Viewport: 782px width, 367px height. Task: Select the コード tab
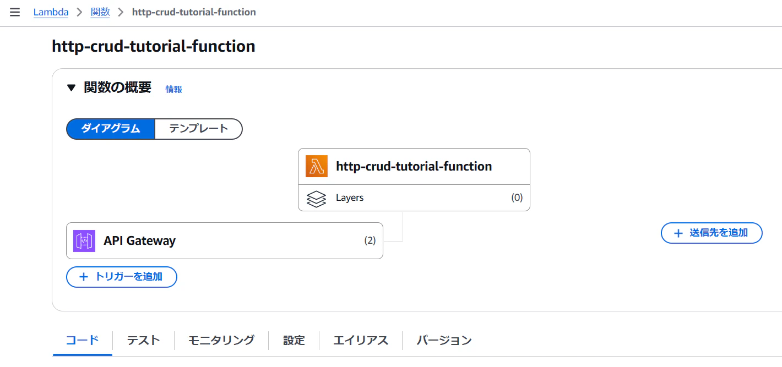[x=83, y=340]
